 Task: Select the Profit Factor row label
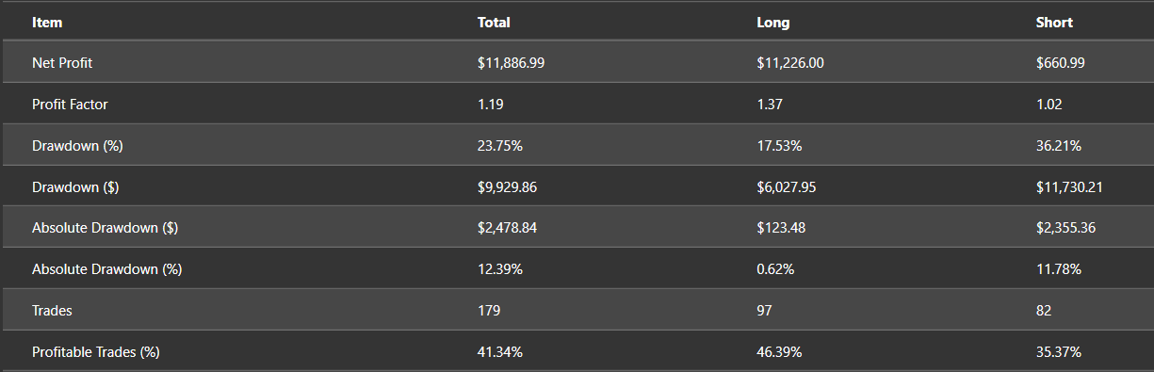coord(70,105)
